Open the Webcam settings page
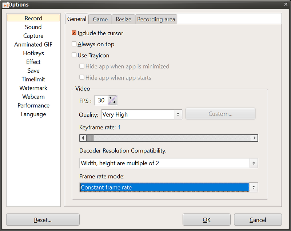The image size is (291, 231). tap(33, 97)
